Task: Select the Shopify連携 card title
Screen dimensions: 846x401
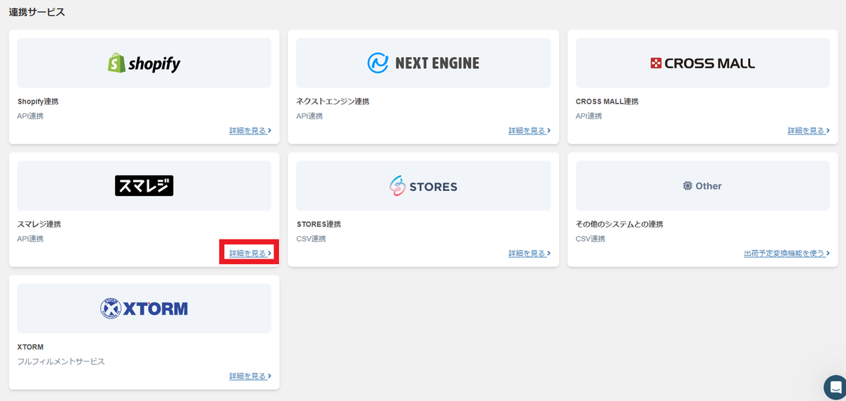Action: pos(37,101)
